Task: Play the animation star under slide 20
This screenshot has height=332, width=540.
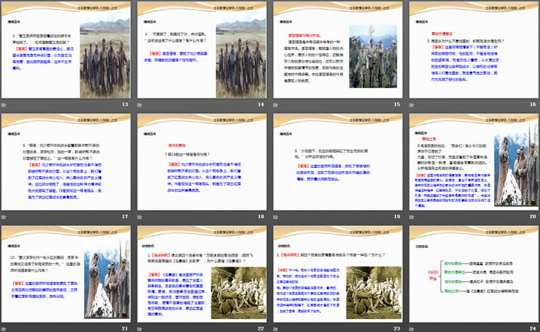Action: tap(411, 216)
